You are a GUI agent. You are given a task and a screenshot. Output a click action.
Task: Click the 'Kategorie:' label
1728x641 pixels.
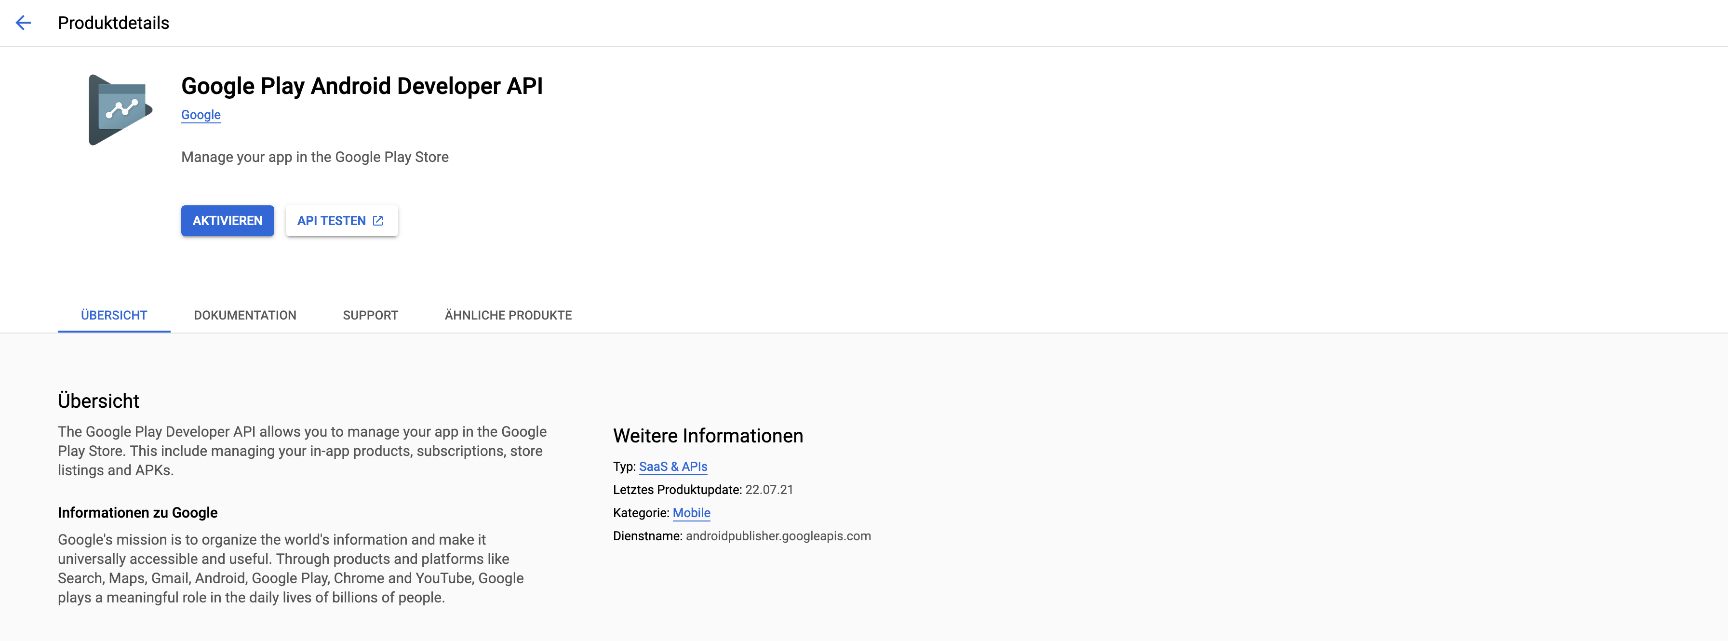pyautogui.click(x=641, y=513)
